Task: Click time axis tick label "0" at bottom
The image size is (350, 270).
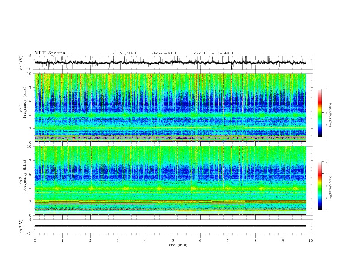Action: click(35, 240)
